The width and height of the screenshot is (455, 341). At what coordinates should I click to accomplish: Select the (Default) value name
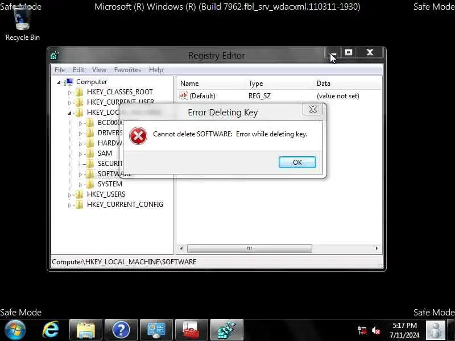pos(202,96)
